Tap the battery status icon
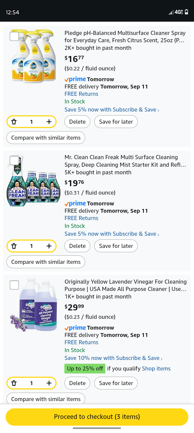The height and width of the screenshot is (433, 194). pyautogui.click(x=186, y=12)
